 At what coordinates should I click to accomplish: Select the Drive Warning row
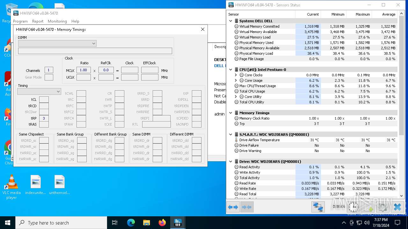click(x=312, y=151)
